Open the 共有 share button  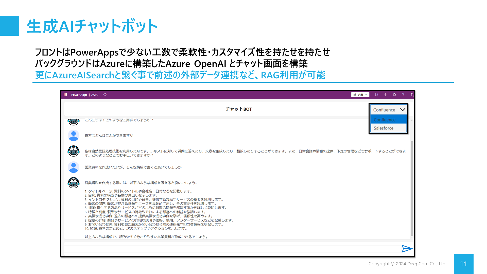coord(360,95)
